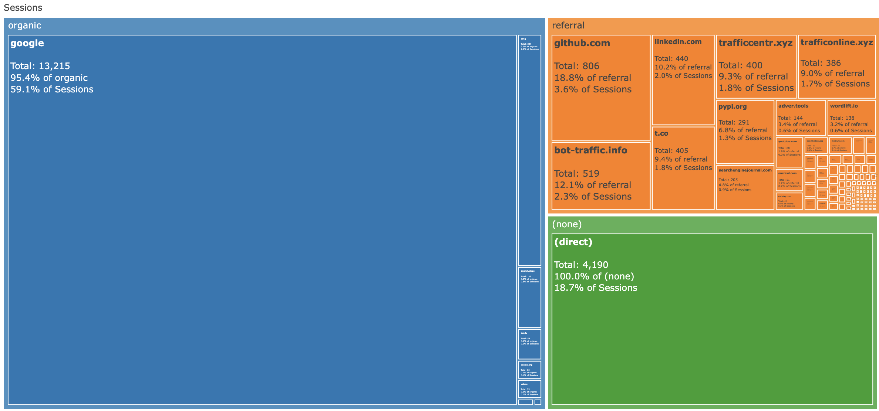Select the github.com referral tile
The image size is (879, 411).
(x=601, y=88)
